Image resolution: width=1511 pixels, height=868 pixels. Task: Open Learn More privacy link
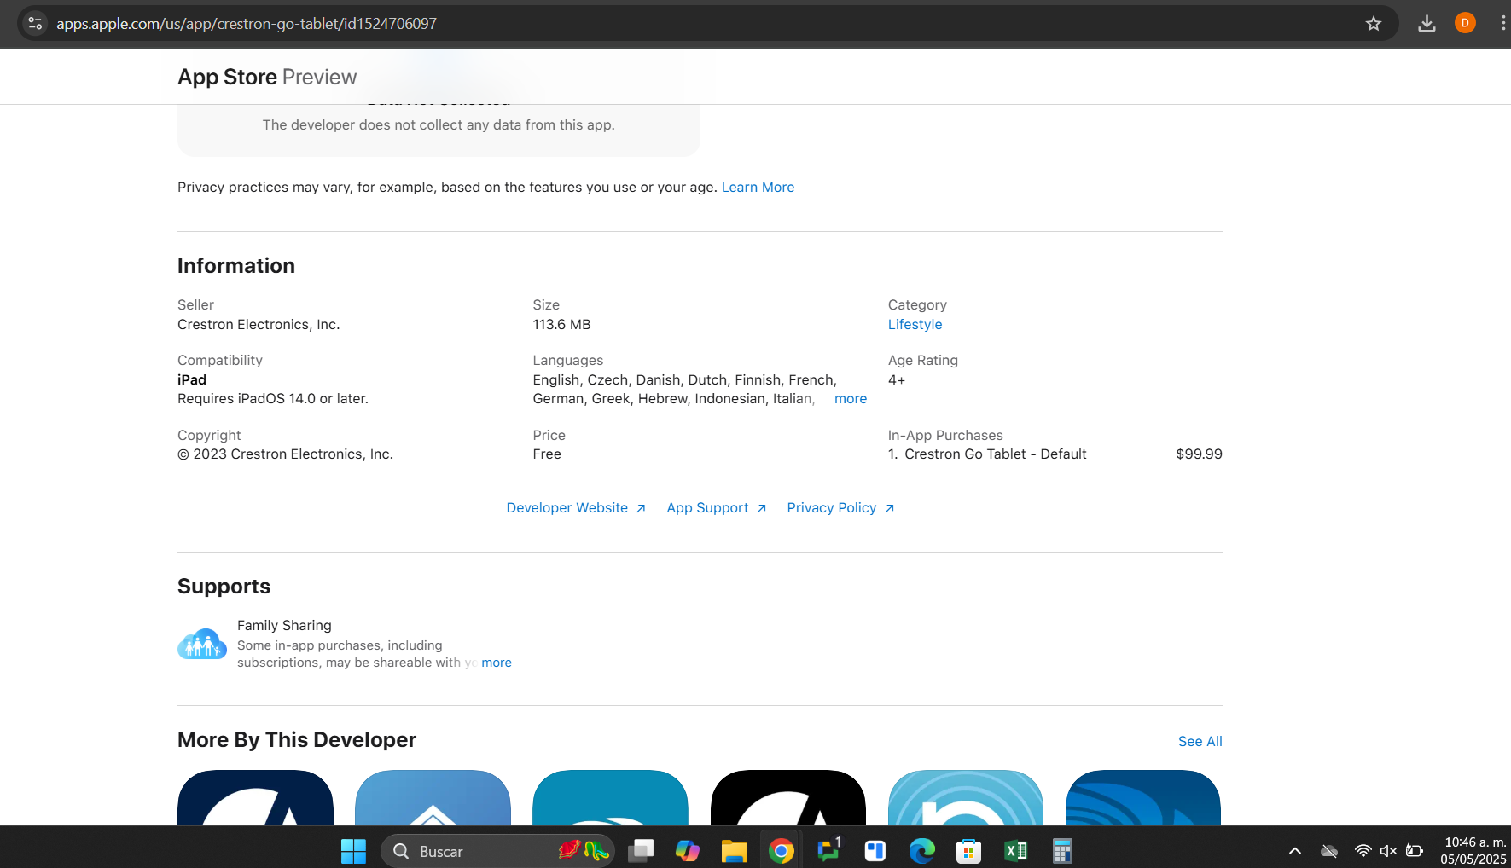(758, 187)
